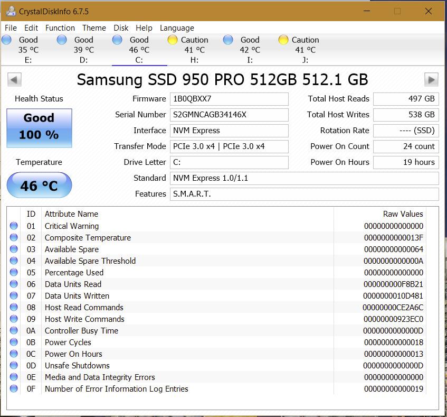Select the blue Good orb for drive I:

[x=228, y=40]
